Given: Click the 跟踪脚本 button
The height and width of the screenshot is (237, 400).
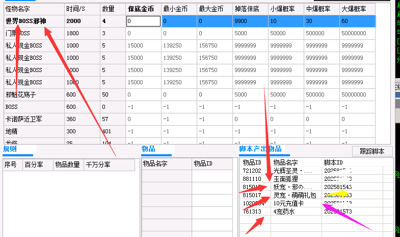Looking at the screenshot, I should [x=372, y=151].
